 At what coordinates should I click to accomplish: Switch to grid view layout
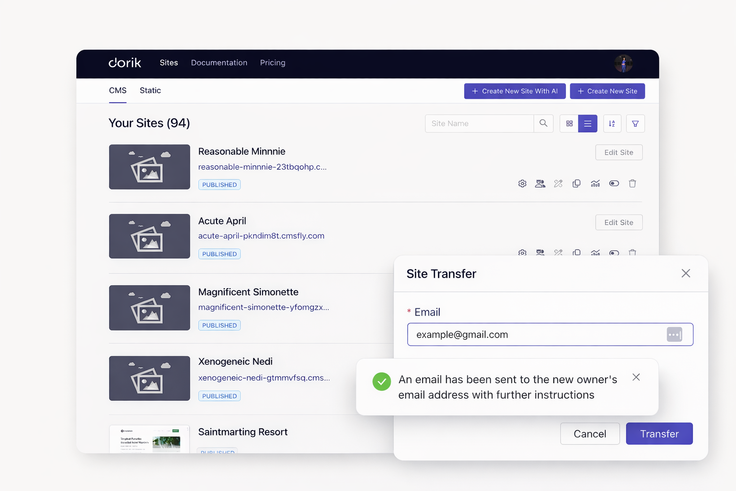click(x=569, y=124)
